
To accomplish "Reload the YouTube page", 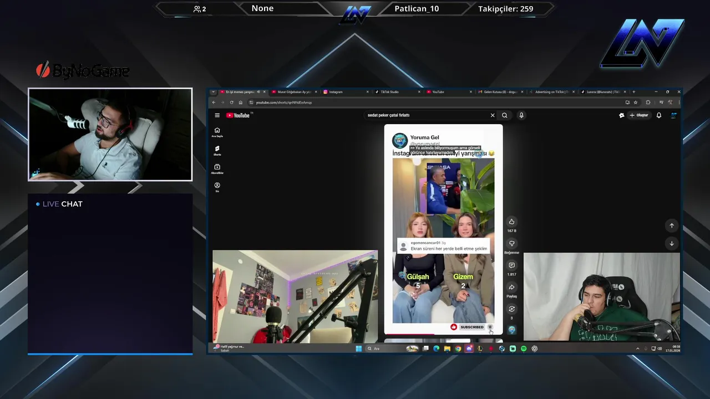I will pos(232,103).
